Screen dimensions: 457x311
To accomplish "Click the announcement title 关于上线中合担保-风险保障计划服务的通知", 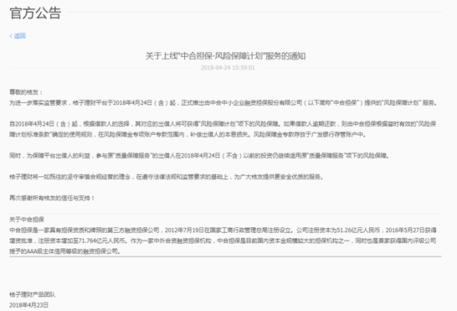I will 226,56.
